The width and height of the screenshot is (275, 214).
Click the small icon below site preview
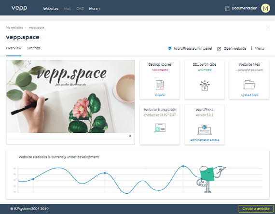pos(130,136)
